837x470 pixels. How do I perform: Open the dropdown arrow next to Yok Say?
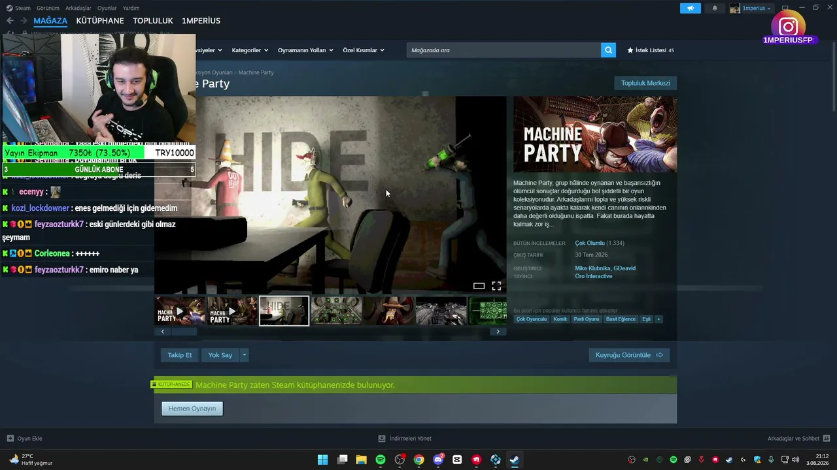245,355
